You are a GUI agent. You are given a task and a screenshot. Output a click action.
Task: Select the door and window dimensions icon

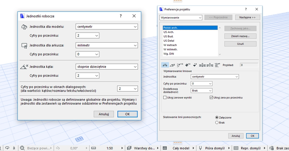coord(202,65)
